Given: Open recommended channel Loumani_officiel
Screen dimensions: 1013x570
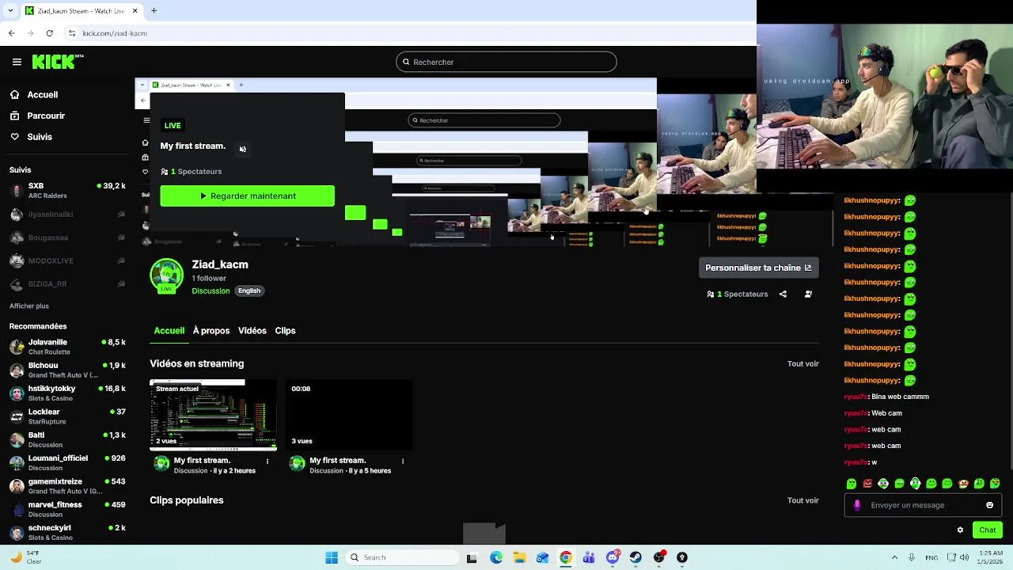Looking at the screenshot, I should tap(67, 462).
